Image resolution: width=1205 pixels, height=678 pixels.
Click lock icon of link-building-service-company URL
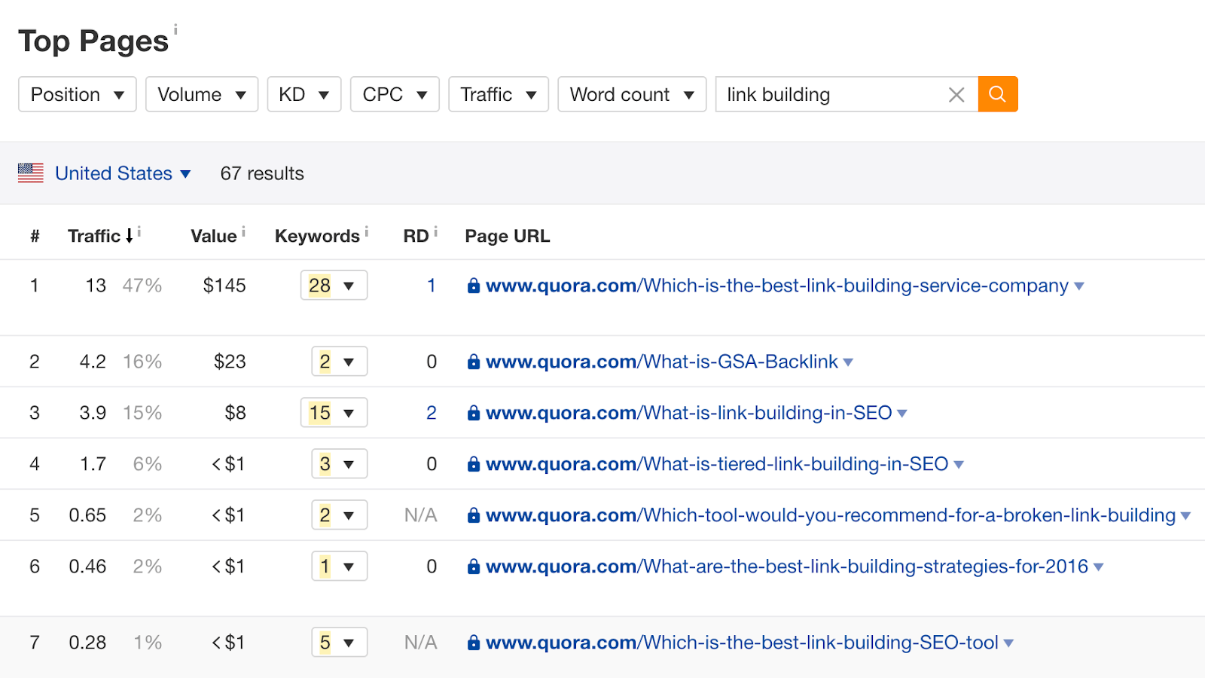pyautogui.click(x=474, y=286)
